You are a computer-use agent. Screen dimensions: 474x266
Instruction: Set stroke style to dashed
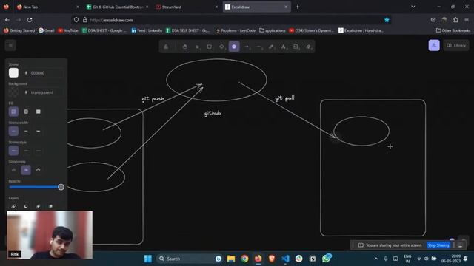pyautogui.click(x=26, y=151)
